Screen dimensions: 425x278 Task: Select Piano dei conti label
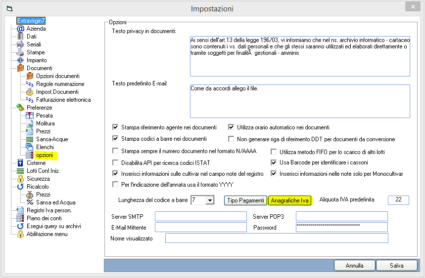pyautogui.click(x=44, y=218)
